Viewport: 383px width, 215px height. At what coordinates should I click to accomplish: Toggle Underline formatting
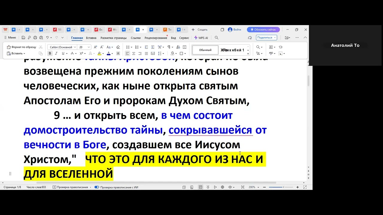click(63, 53)
